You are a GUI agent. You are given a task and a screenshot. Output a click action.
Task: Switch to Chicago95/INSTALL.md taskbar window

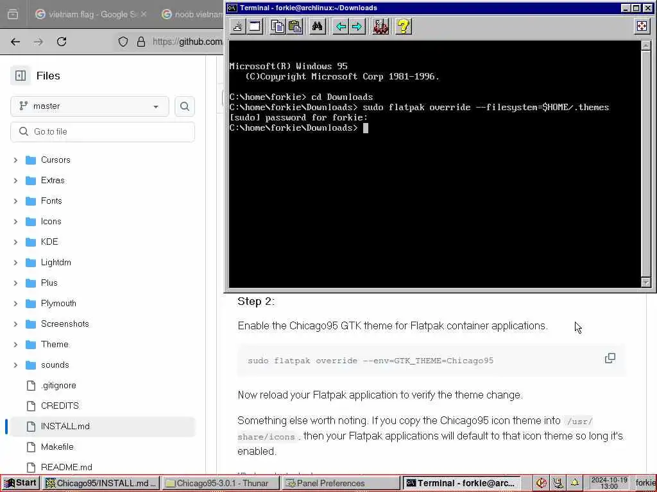[x=101, y=483]
